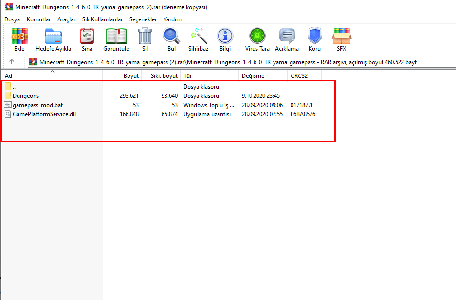Create SFX archive via SFX icon

click(x=342, y=36)
